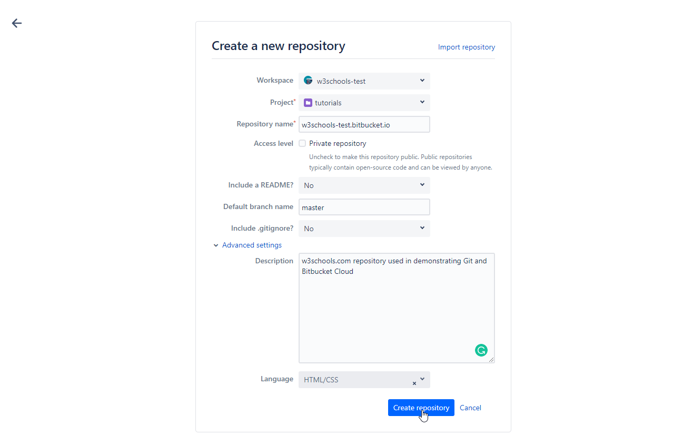Click the back arrow icon
The image size is (673, 435).
(x=17, y=23)
